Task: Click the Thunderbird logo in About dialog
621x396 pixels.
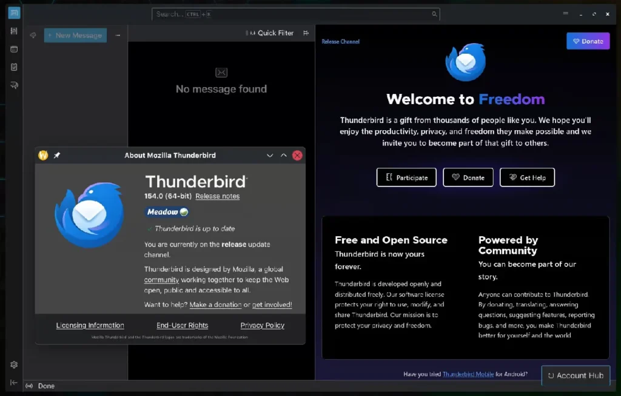Action: click(x=90, y=215)
